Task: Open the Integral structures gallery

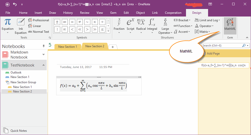Action: (x=152, y=26)
